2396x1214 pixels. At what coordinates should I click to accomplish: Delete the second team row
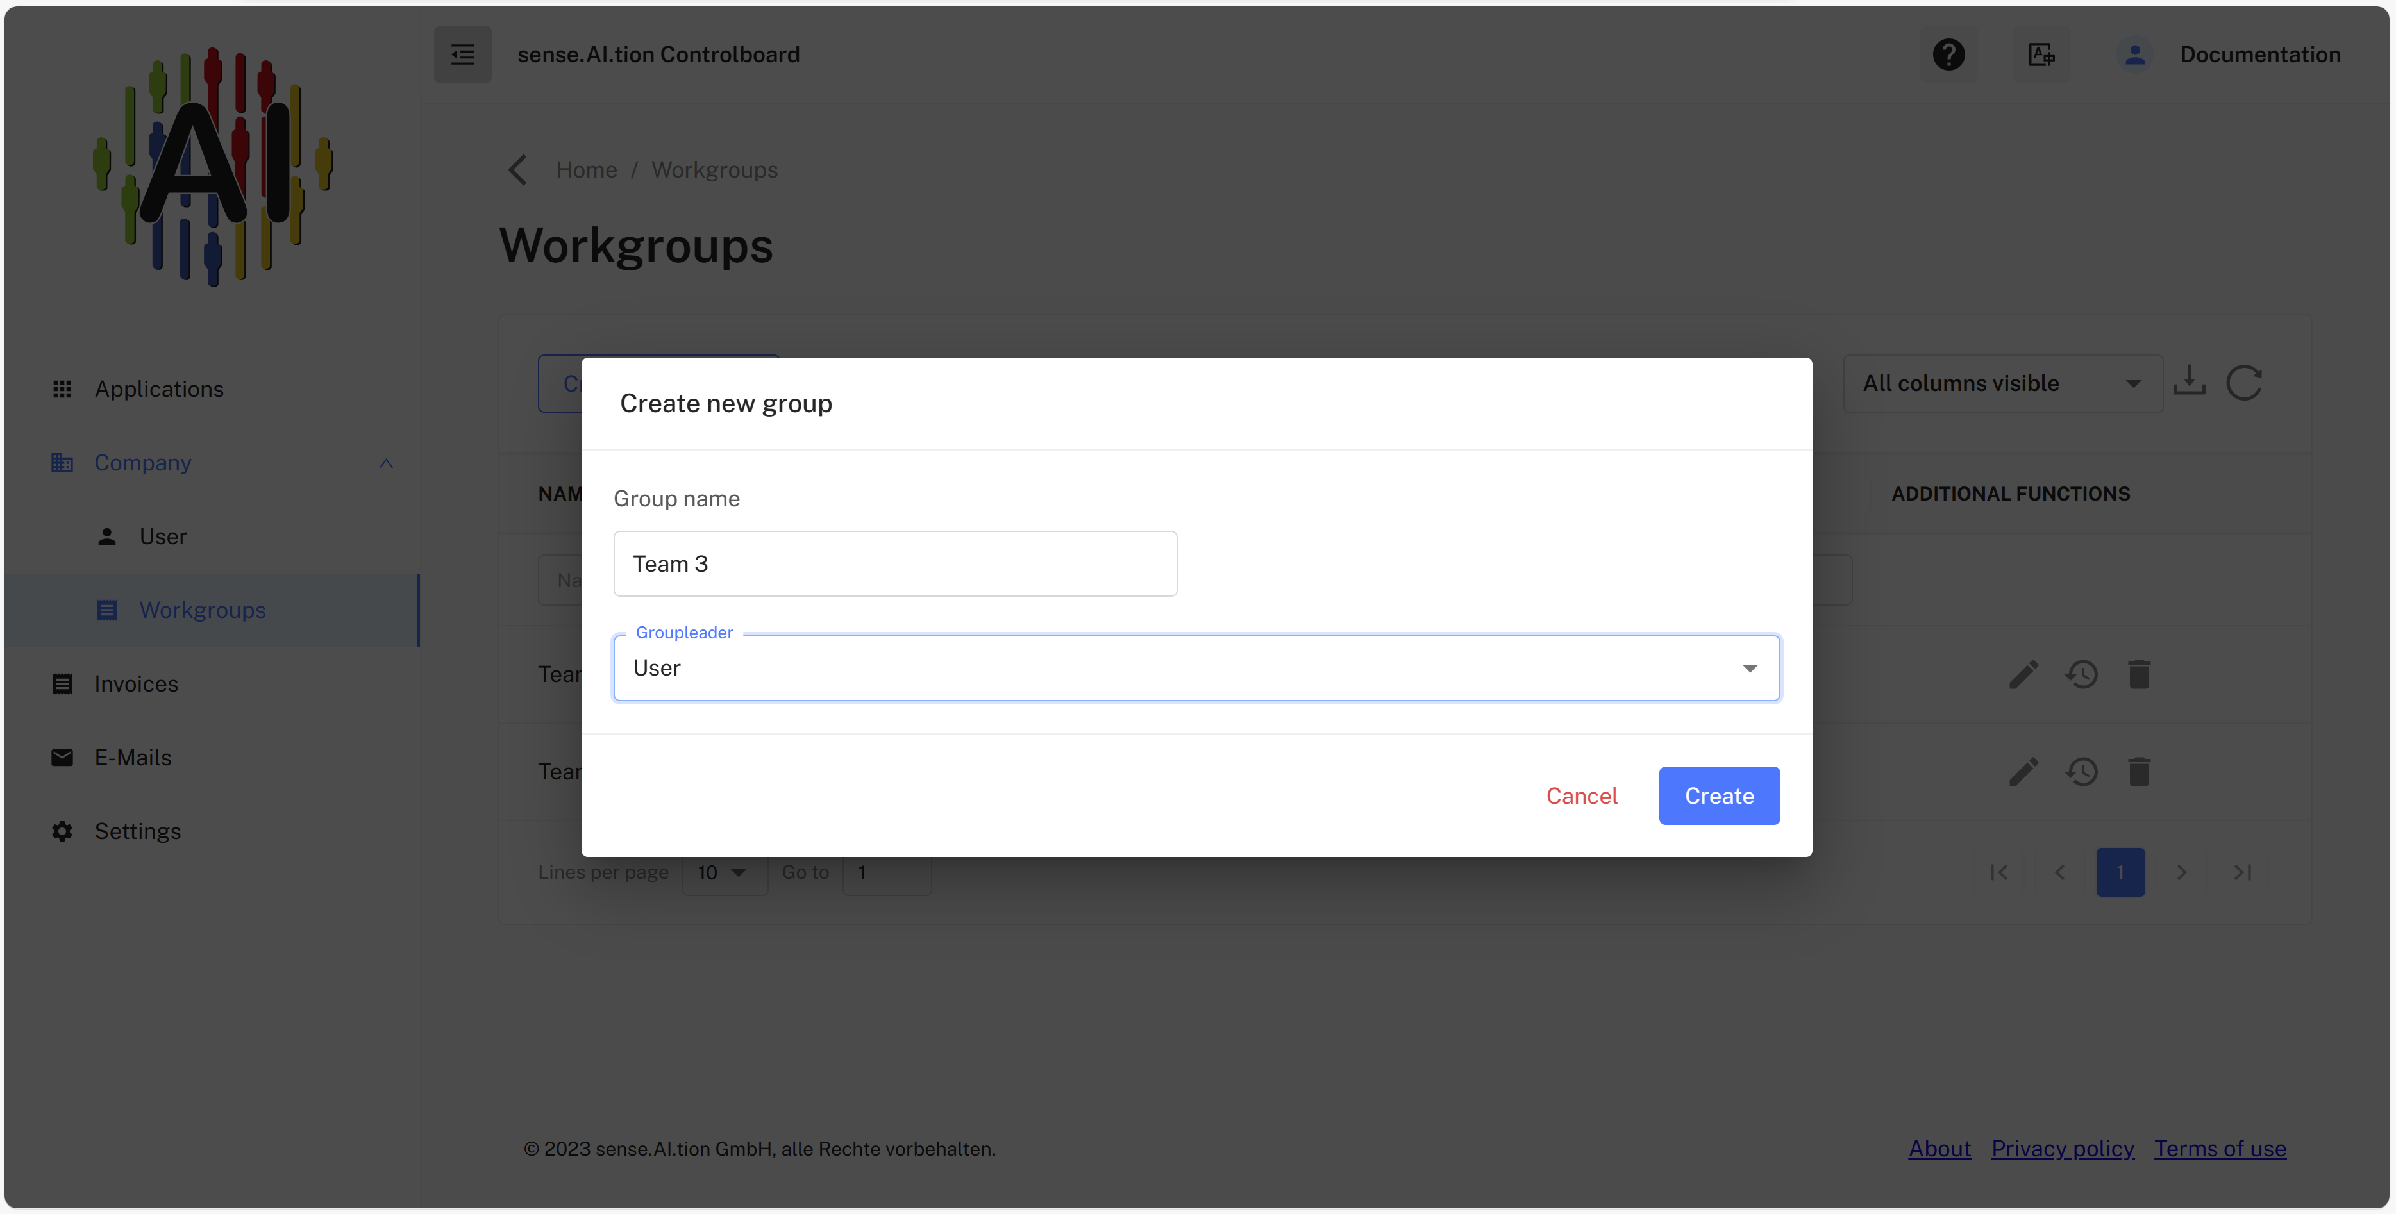2140,772
